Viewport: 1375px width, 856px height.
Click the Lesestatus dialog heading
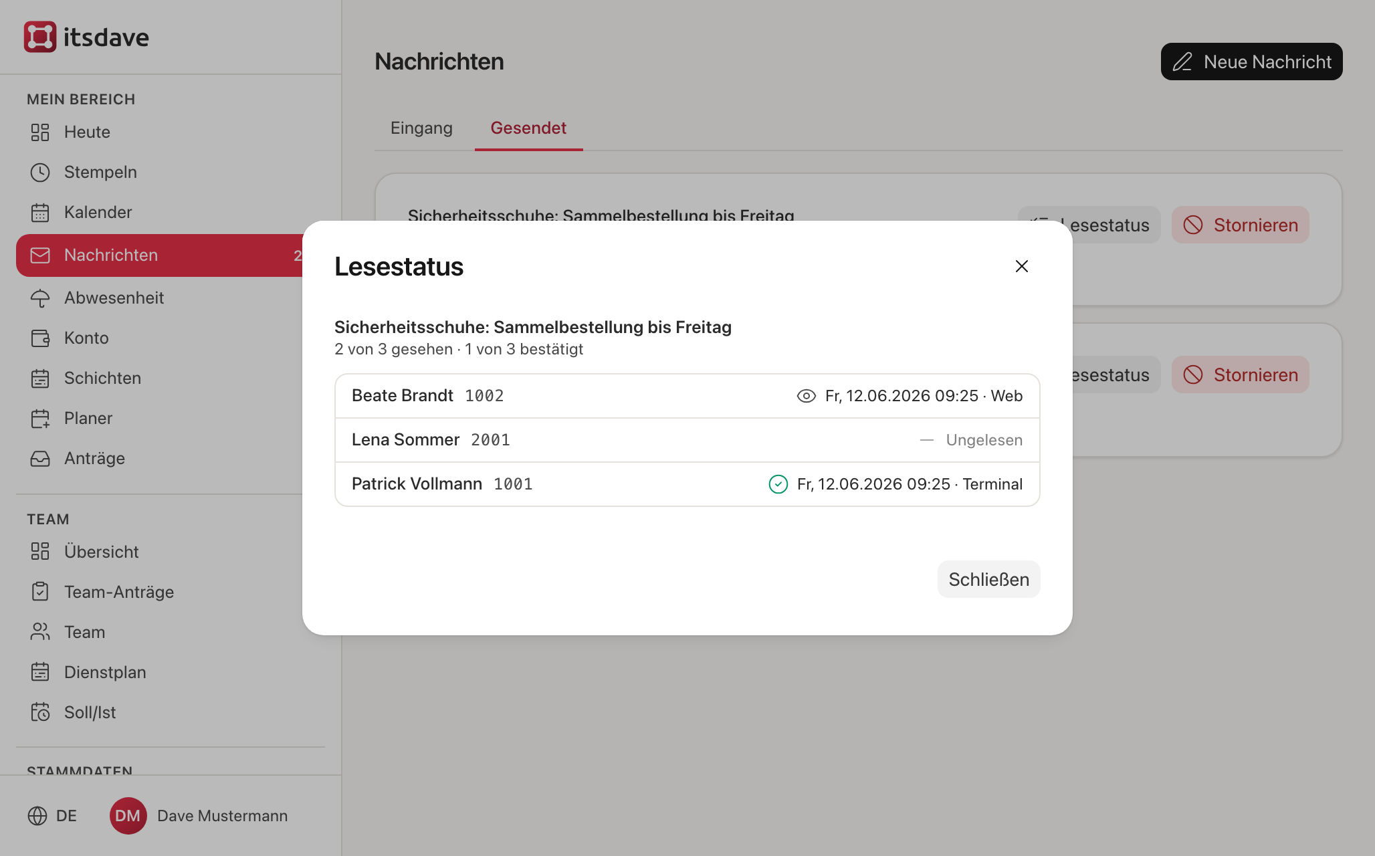[x=399, y=266]
